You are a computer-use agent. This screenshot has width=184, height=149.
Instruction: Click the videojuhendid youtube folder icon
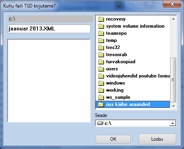coord(101,76)
